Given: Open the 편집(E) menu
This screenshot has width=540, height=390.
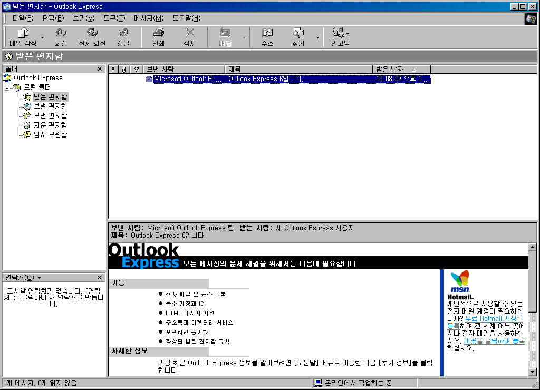Looking at the screenshot, I should (53, 18).
